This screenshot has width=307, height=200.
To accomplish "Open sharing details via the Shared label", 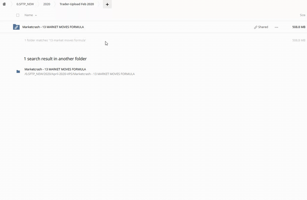I will (263, 27).
